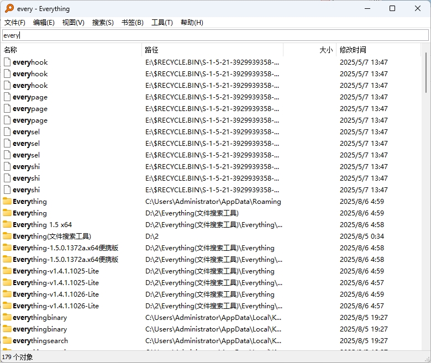This screenshot has height=363, width=431.
Task: Click the path cell D:\2
Action: [152, 236]
